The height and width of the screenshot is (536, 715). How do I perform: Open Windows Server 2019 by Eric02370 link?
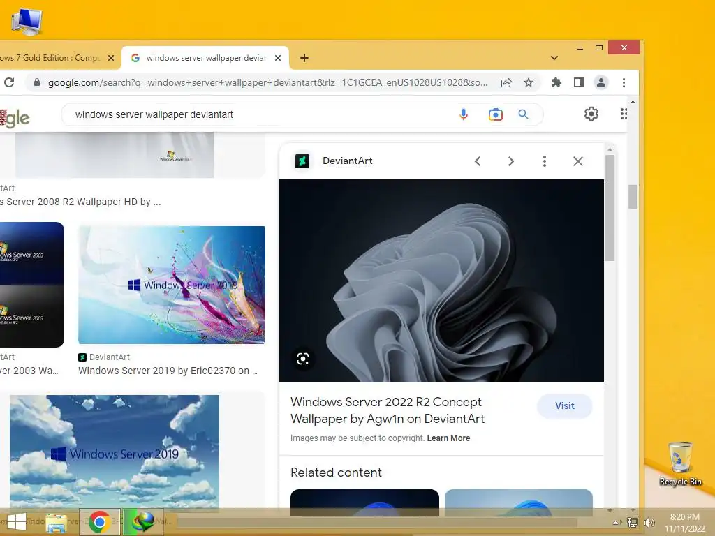(168, 371)
